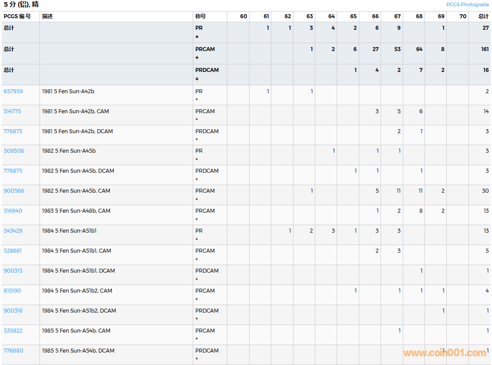
Task: Open coin entry 514775
Action: 12,111
